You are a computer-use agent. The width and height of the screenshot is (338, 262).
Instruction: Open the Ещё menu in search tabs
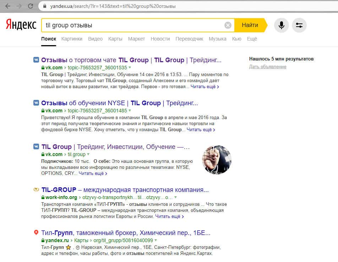pyautogui.click(x=252, y=39)
